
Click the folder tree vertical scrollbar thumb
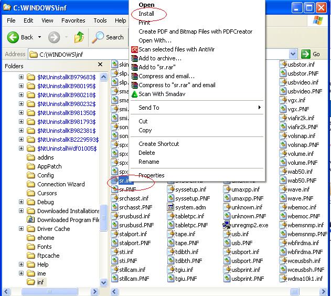point(103,218)
